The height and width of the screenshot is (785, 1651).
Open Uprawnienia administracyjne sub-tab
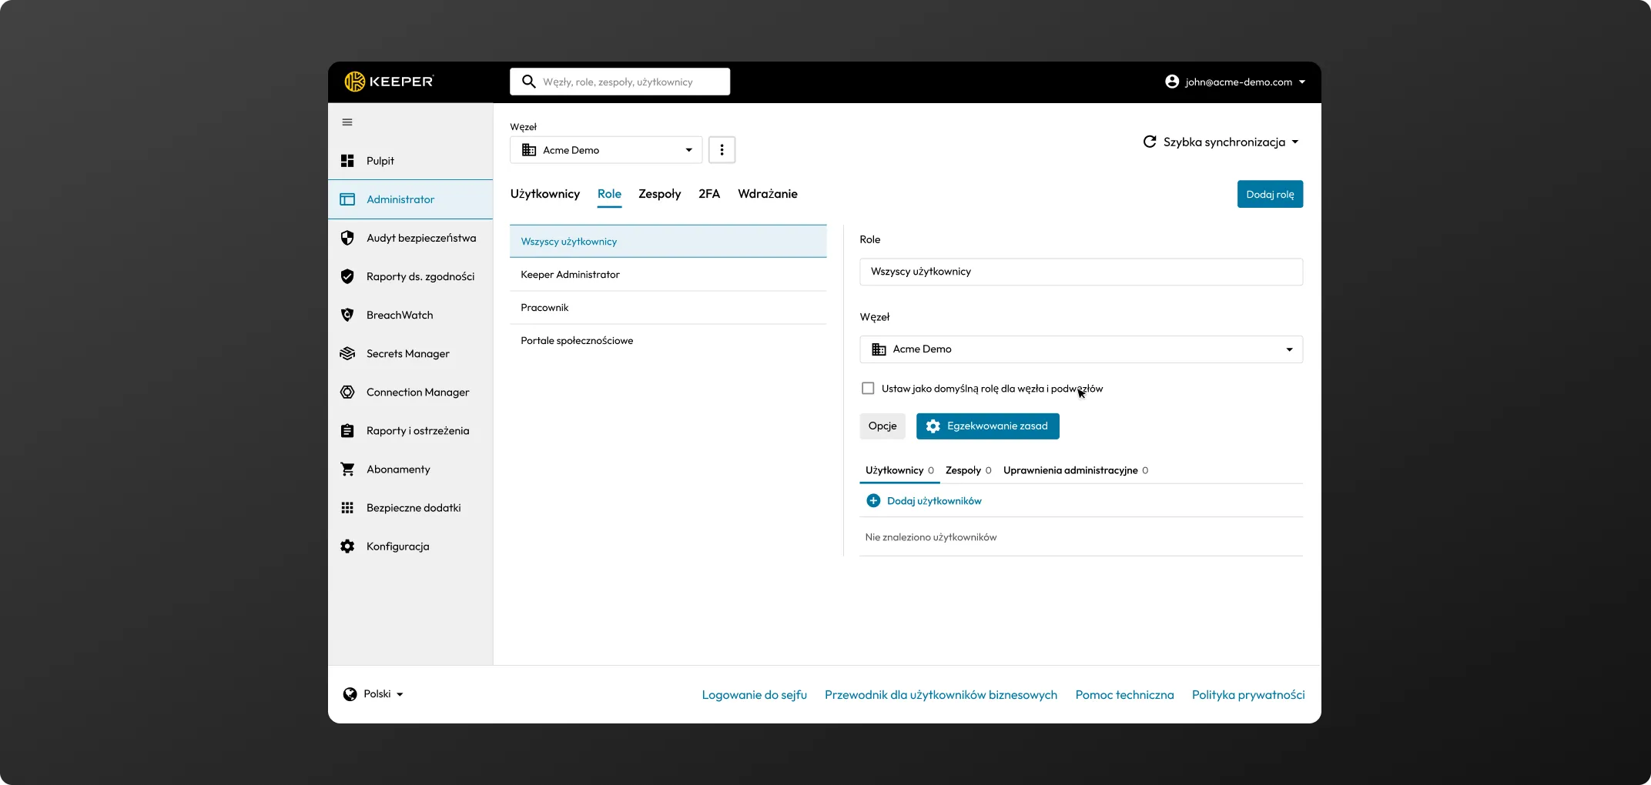(x=1075, y=470)
